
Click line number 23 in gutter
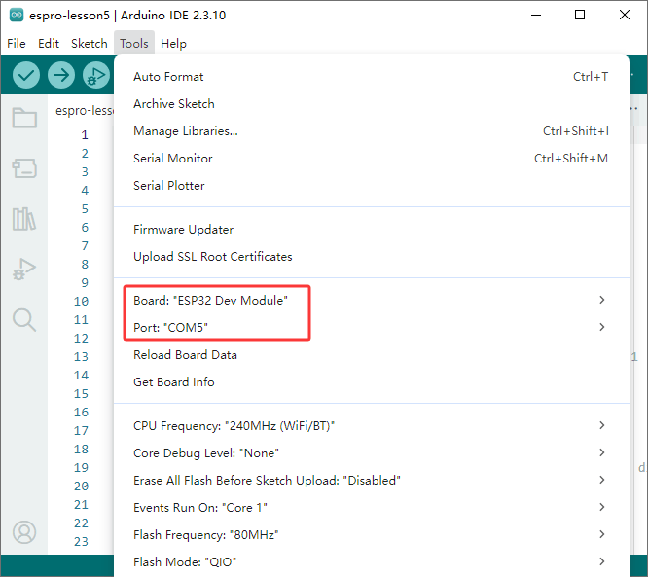(81, 541)
